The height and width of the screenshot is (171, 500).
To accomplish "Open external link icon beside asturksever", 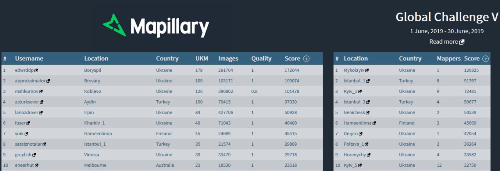I will 41,102.
